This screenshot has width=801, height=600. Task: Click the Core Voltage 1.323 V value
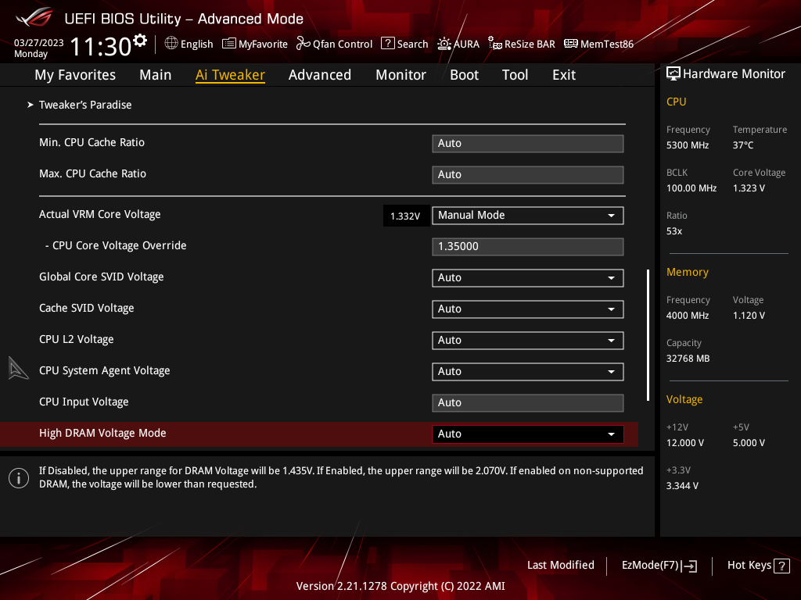pos(749,187)
